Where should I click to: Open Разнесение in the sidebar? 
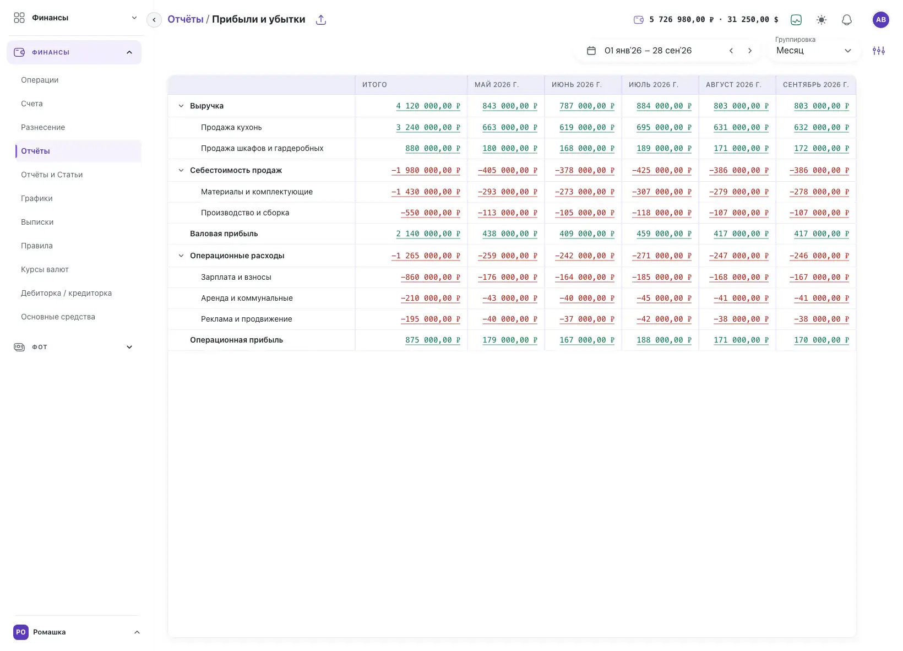coord(43,127)
